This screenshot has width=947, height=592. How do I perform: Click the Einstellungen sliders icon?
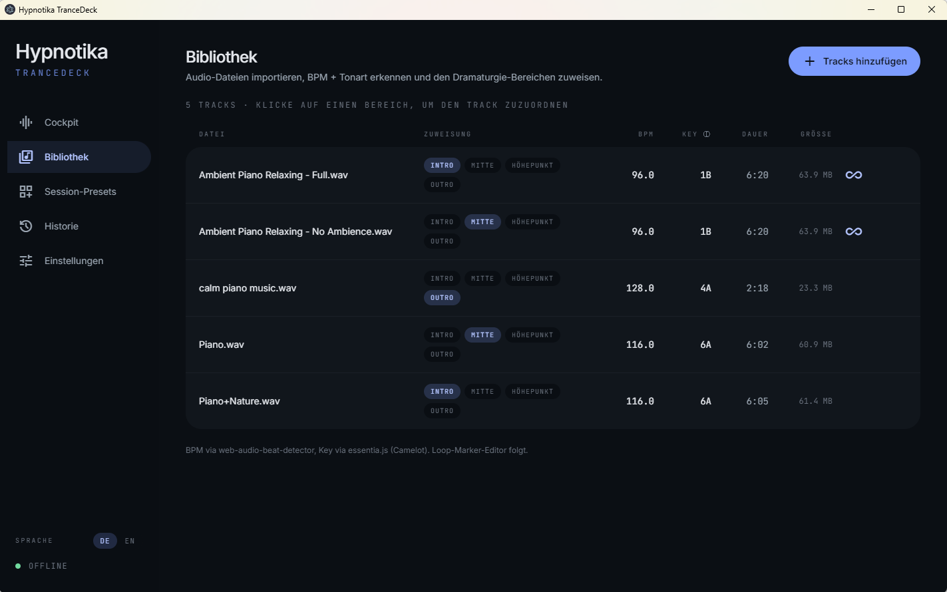(x=26, y=261)
